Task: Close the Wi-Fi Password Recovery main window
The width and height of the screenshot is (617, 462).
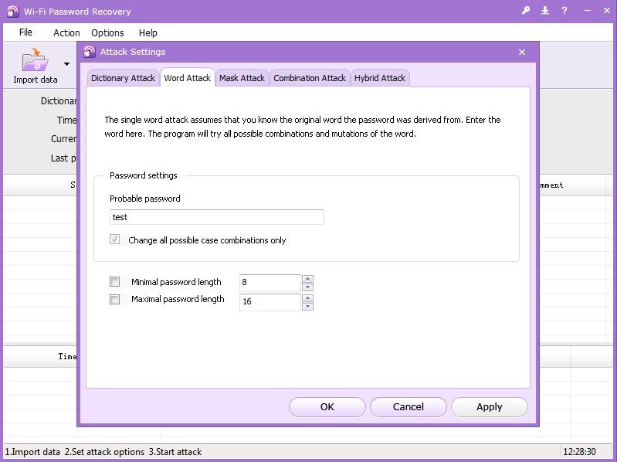Action: (x=607, y=11)
